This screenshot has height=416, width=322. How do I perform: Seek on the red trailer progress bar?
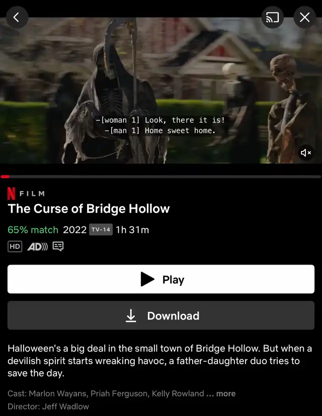pyautogui.click(x=161, y=177)
